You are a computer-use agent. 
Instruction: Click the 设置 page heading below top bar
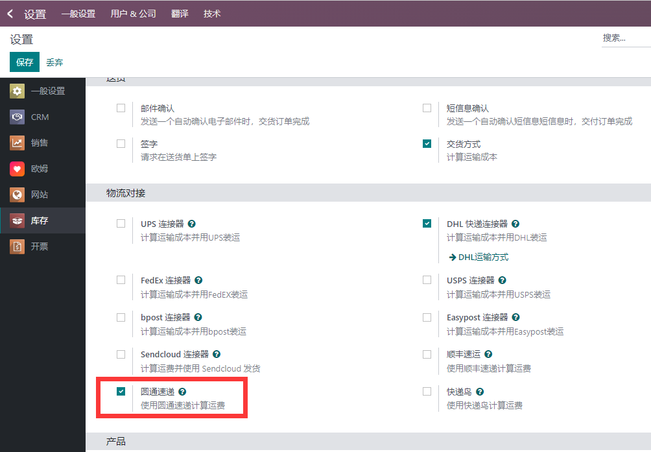coord(21,40)
